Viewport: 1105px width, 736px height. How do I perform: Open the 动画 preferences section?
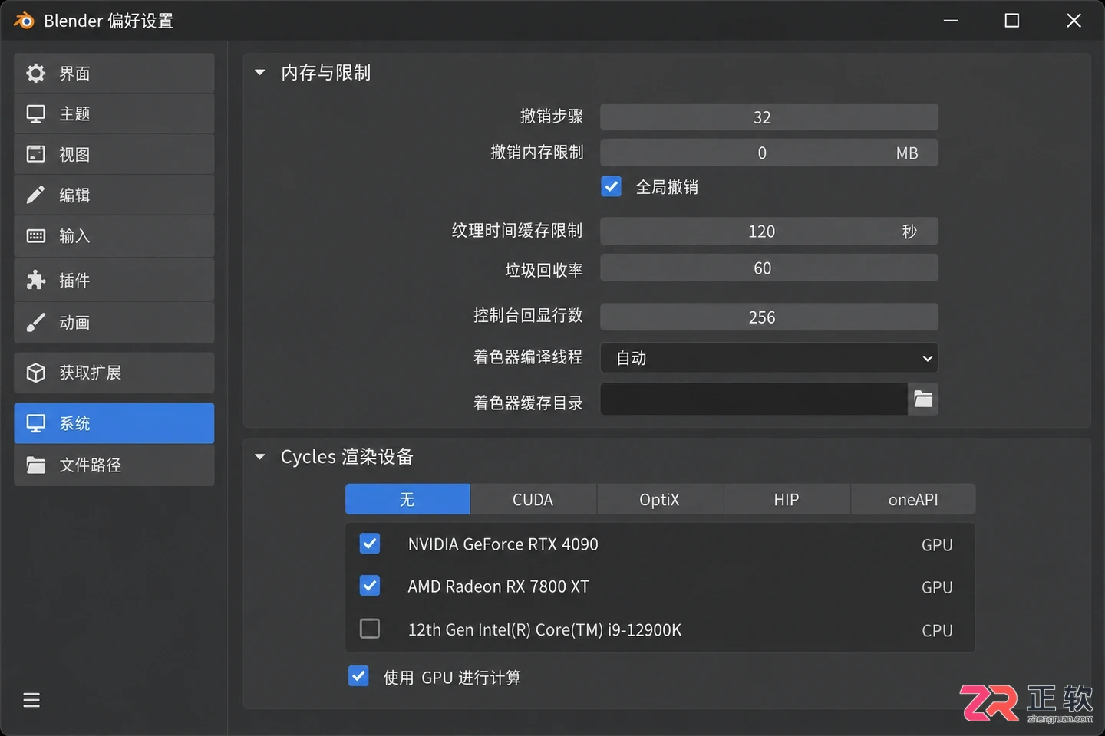[114, 323]
